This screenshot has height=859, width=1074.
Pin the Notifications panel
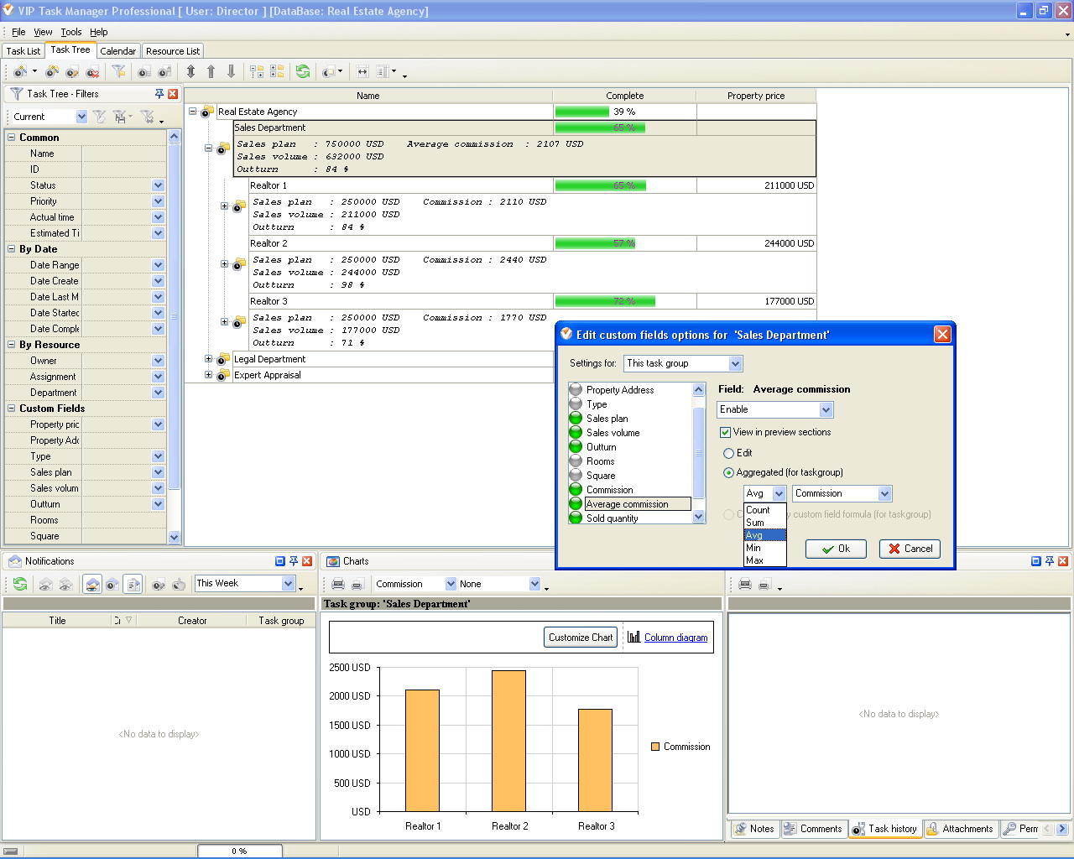coord(294,561)
